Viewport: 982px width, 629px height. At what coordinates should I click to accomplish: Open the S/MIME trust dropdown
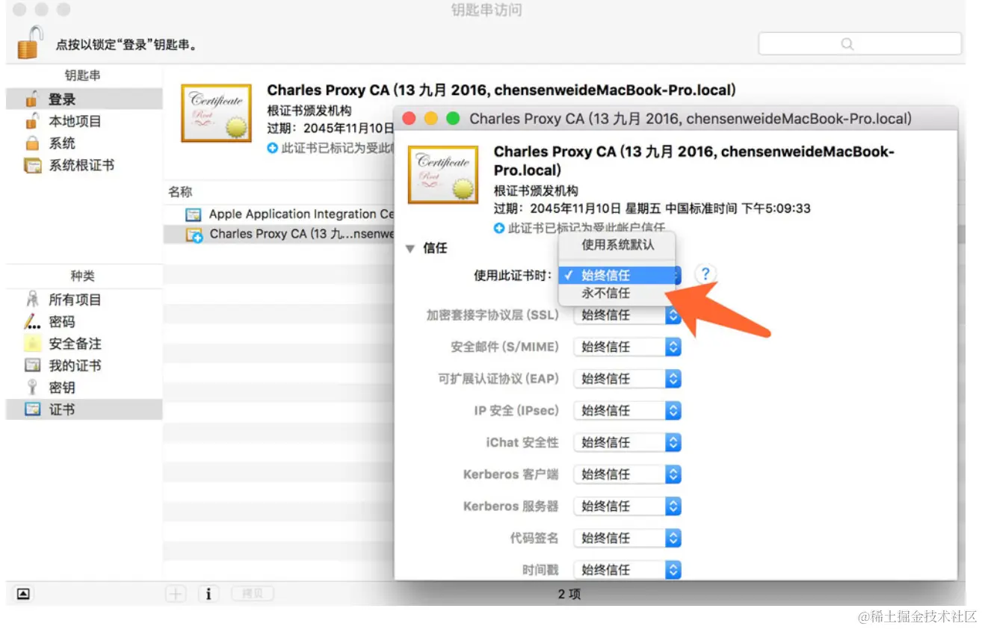tap(628, 347)
